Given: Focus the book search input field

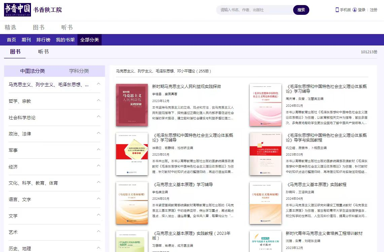Looking at the screenshot, I should tap(254, 10).
